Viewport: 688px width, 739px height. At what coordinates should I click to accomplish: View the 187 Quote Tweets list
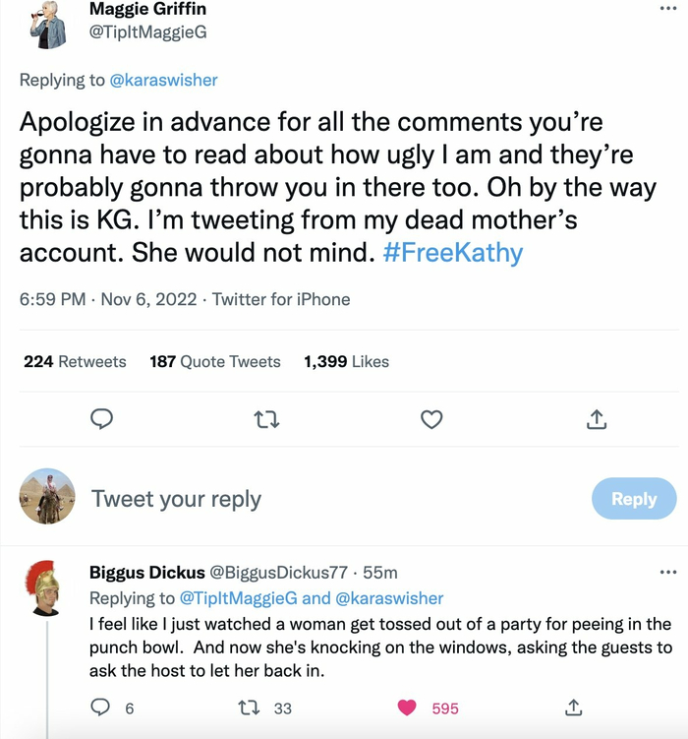point(215,362)
